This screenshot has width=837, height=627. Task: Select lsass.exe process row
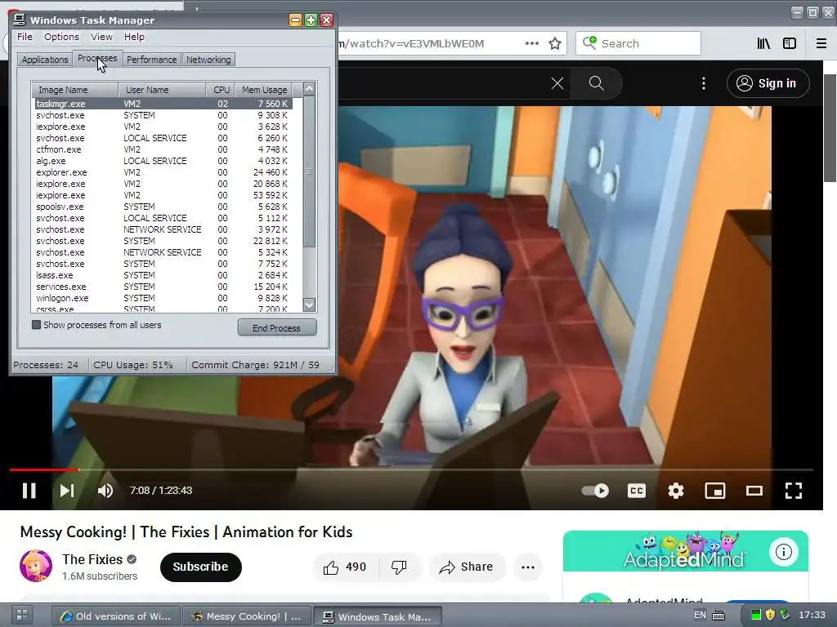point(163,275)
